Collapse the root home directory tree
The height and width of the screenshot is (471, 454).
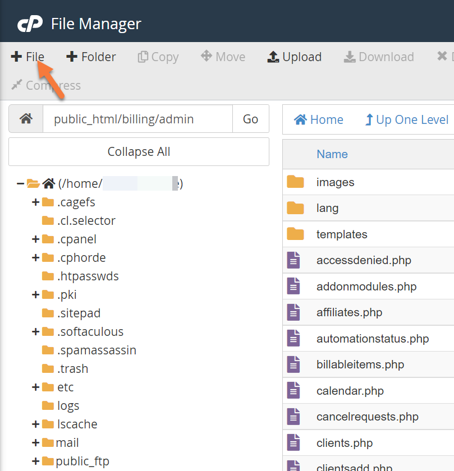tap(20, 183)
